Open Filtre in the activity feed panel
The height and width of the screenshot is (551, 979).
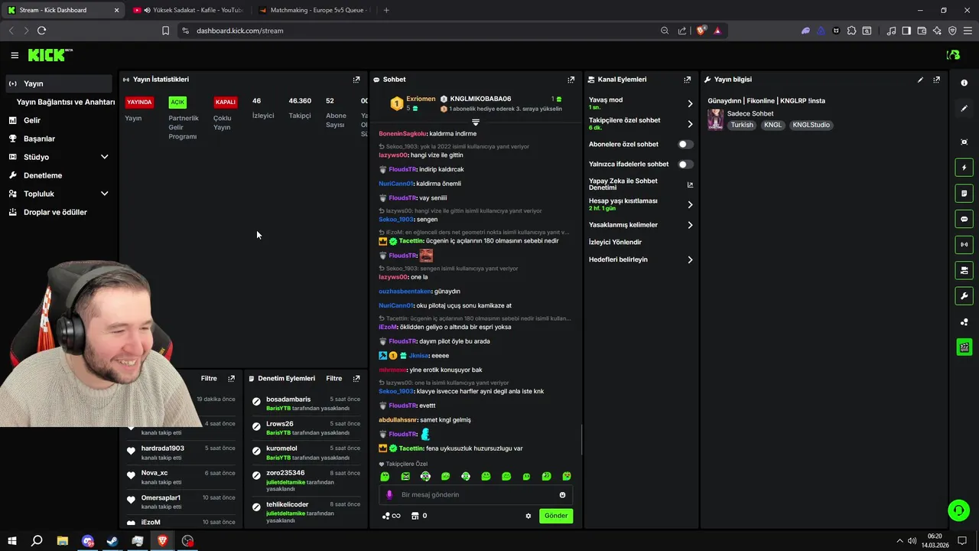[209, 378]
